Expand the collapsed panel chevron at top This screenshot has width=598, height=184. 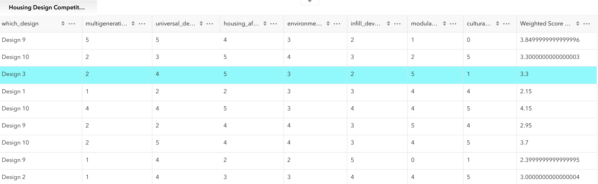pyautogui.click(x=310, y=2)
